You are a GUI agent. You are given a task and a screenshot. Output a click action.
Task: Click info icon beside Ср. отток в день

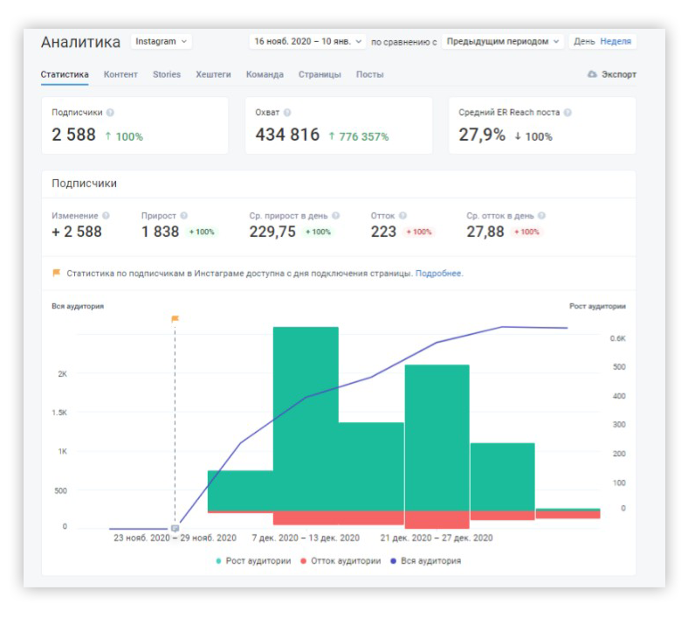(541, 216)
